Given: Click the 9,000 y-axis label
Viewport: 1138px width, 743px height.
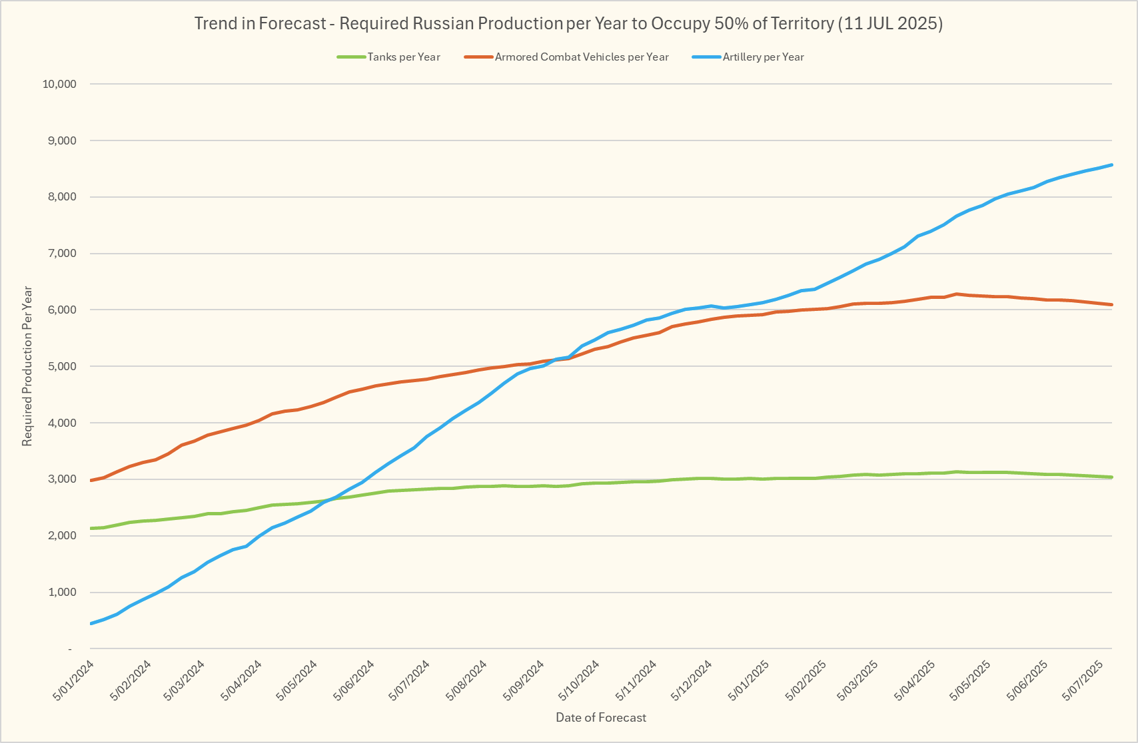Looking at the screenshot, I should click(x=62, y=140).
